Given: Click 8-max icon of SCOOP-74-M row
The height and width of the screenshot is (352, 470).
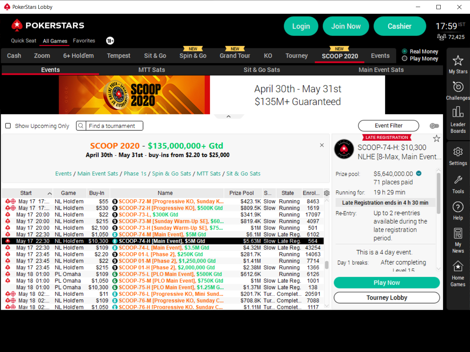Looking at the screenshot, I should point(115,235).
